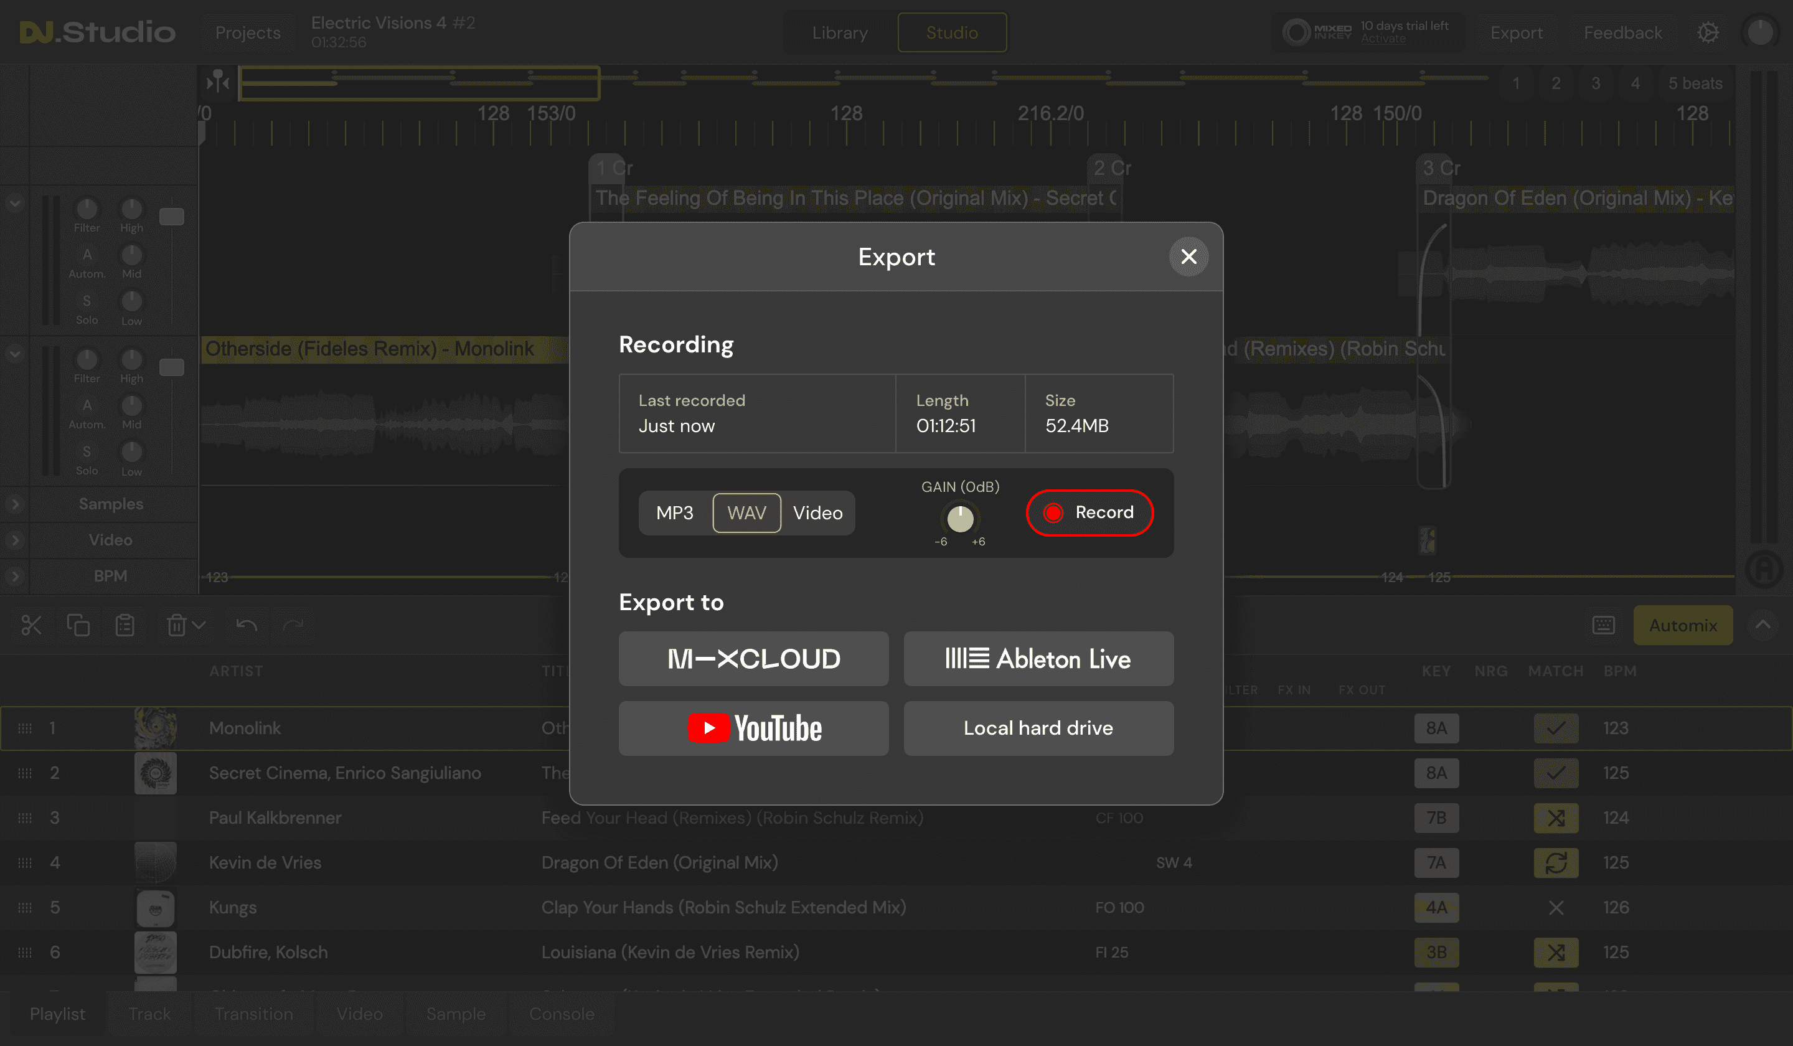This screenshot has width=1793, height=1046.
Task: Collapse the second track lane chevron
Action: tap(15, 354)
